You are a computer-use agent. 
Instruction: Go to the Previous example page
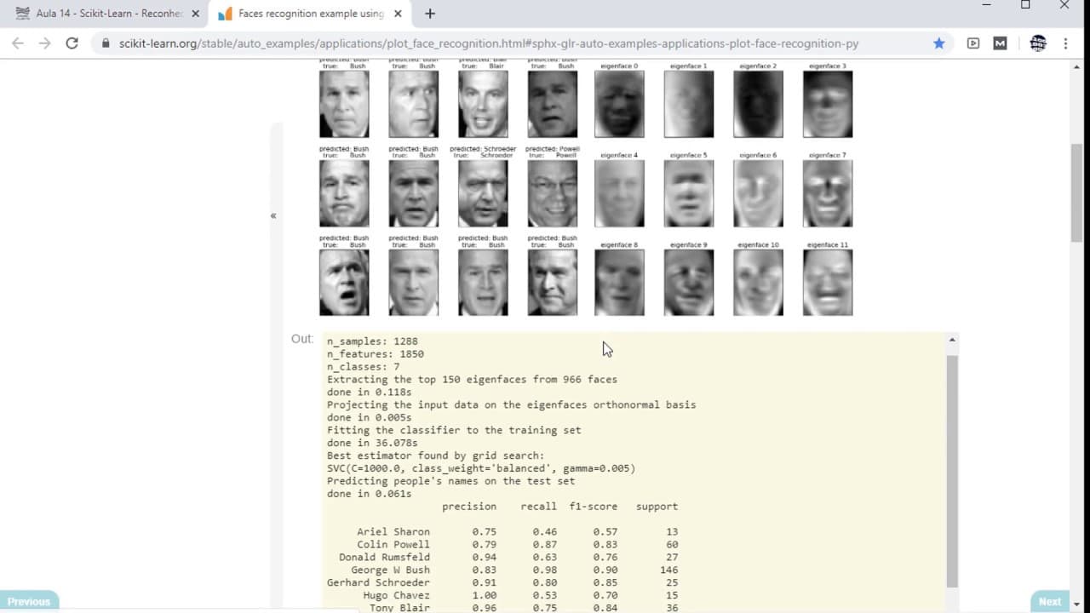[x=29, y=601]
